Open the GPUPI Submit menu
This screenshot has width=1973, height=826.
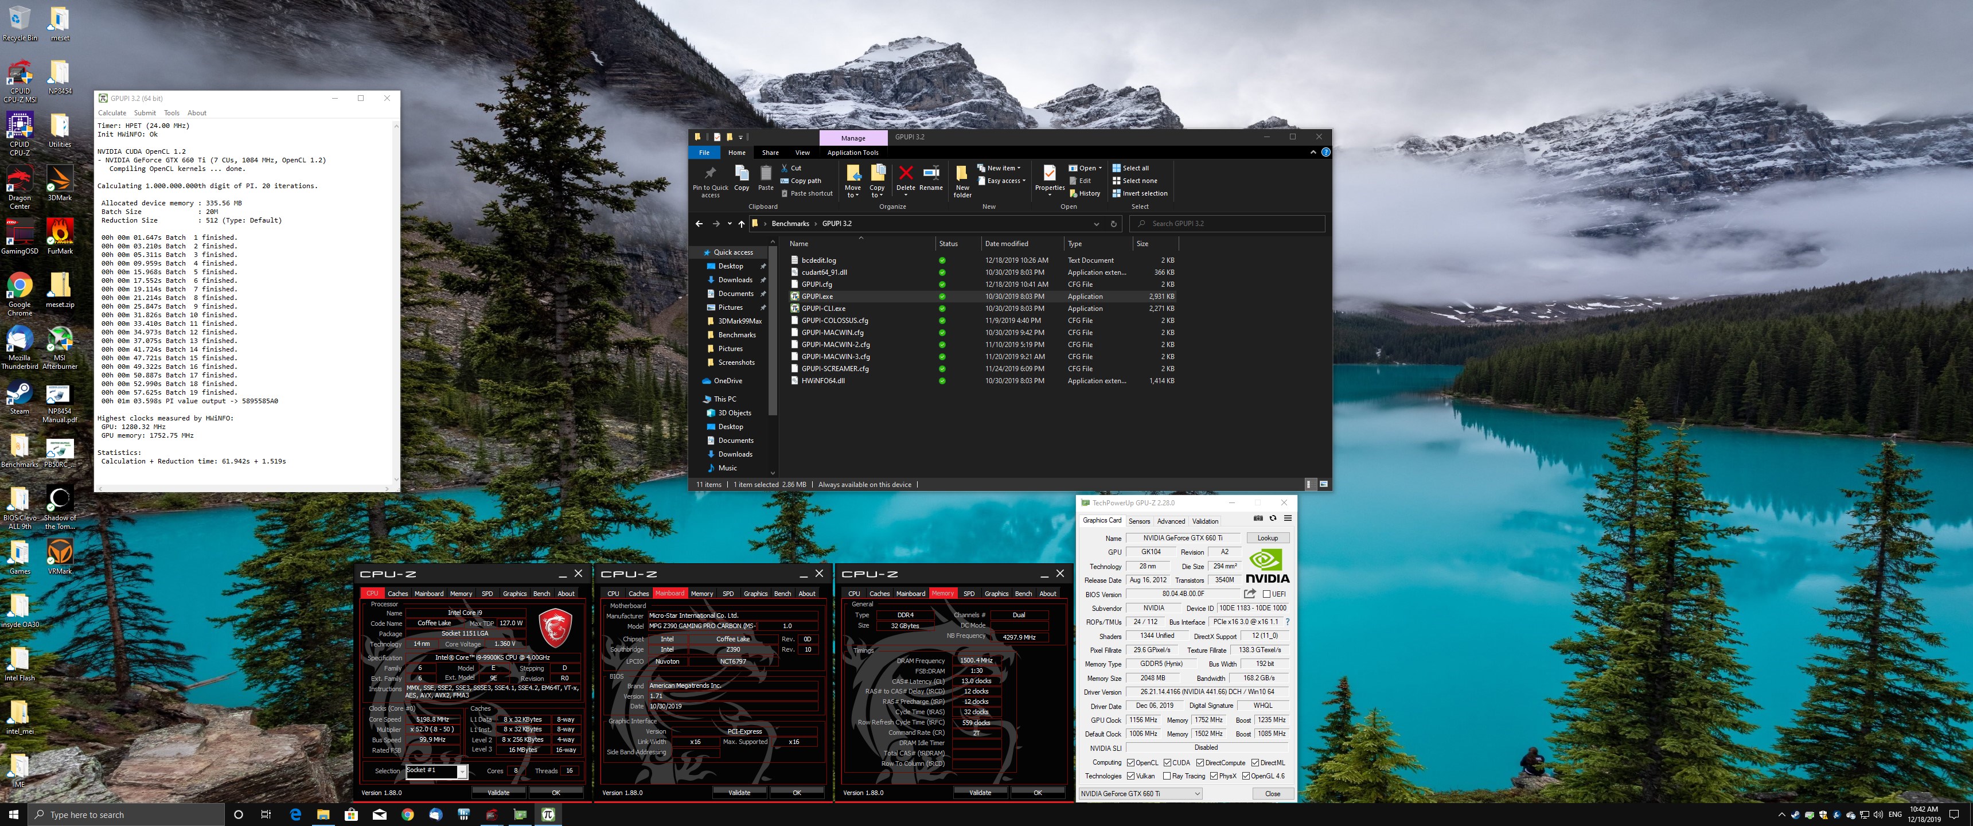pyautogui.click(x=145, y=112)
